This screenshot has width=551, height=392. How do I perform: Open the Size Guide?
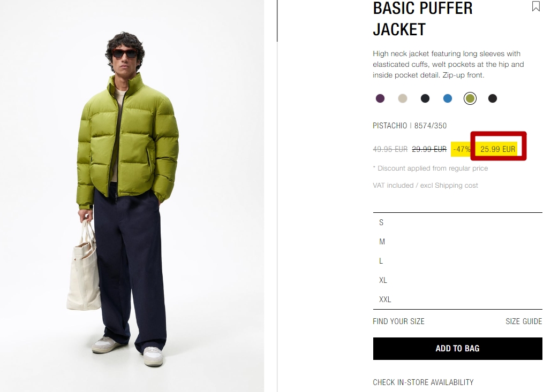[x=524, y=321]
